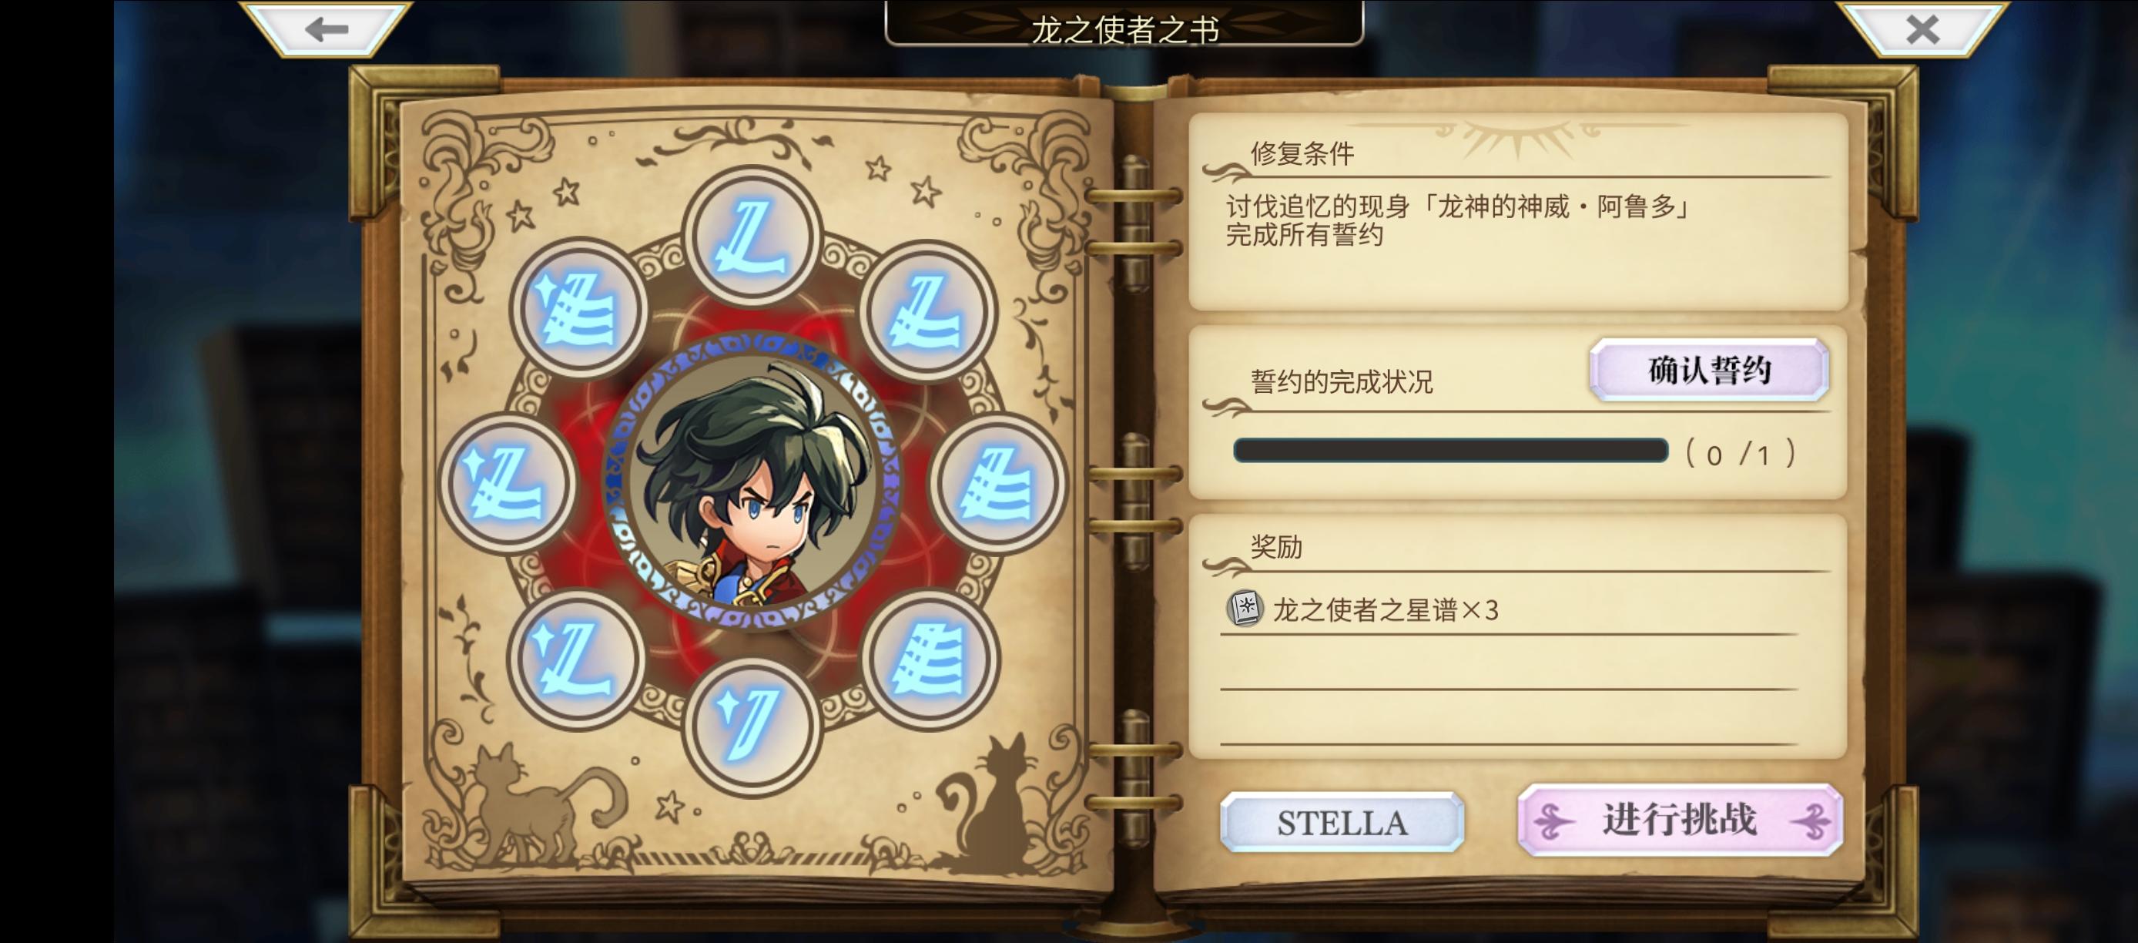The height and width of the screenshot is (943, 2138).
Task: Select the upper-right rune circle
Action: pos(928,312)
